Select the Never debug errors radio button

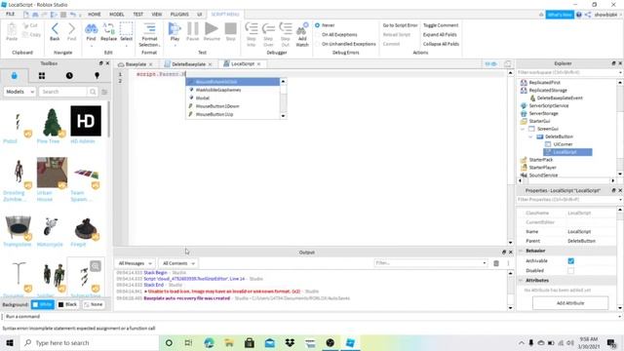[x=318, y=25]
